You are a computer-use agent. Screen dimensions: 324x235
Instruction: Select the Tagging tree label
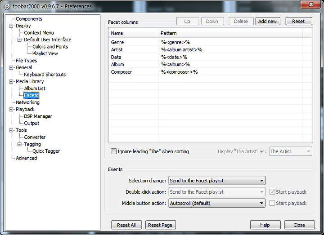[32, 144]
